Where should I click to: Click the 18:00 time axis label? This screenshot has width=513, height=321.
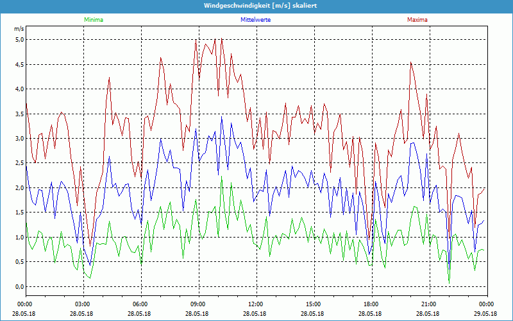(373, 304)
